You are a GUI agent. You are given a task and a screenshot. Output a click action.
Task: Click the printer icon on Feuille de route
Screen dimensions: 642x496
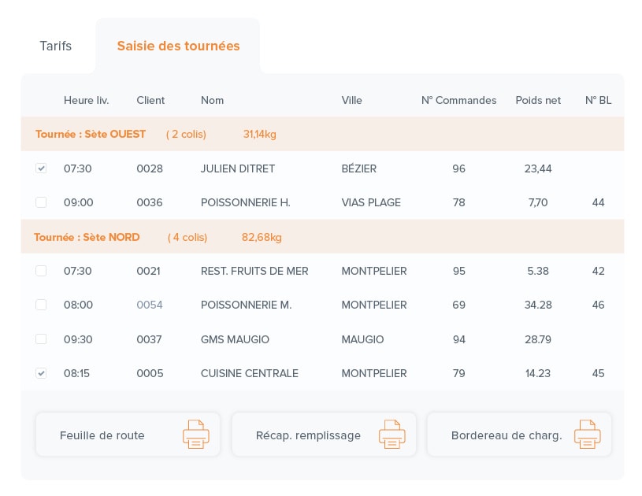195,434
